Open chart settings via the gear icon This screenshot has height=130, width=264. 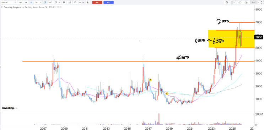pyautogui.click(x=64, y=2)
